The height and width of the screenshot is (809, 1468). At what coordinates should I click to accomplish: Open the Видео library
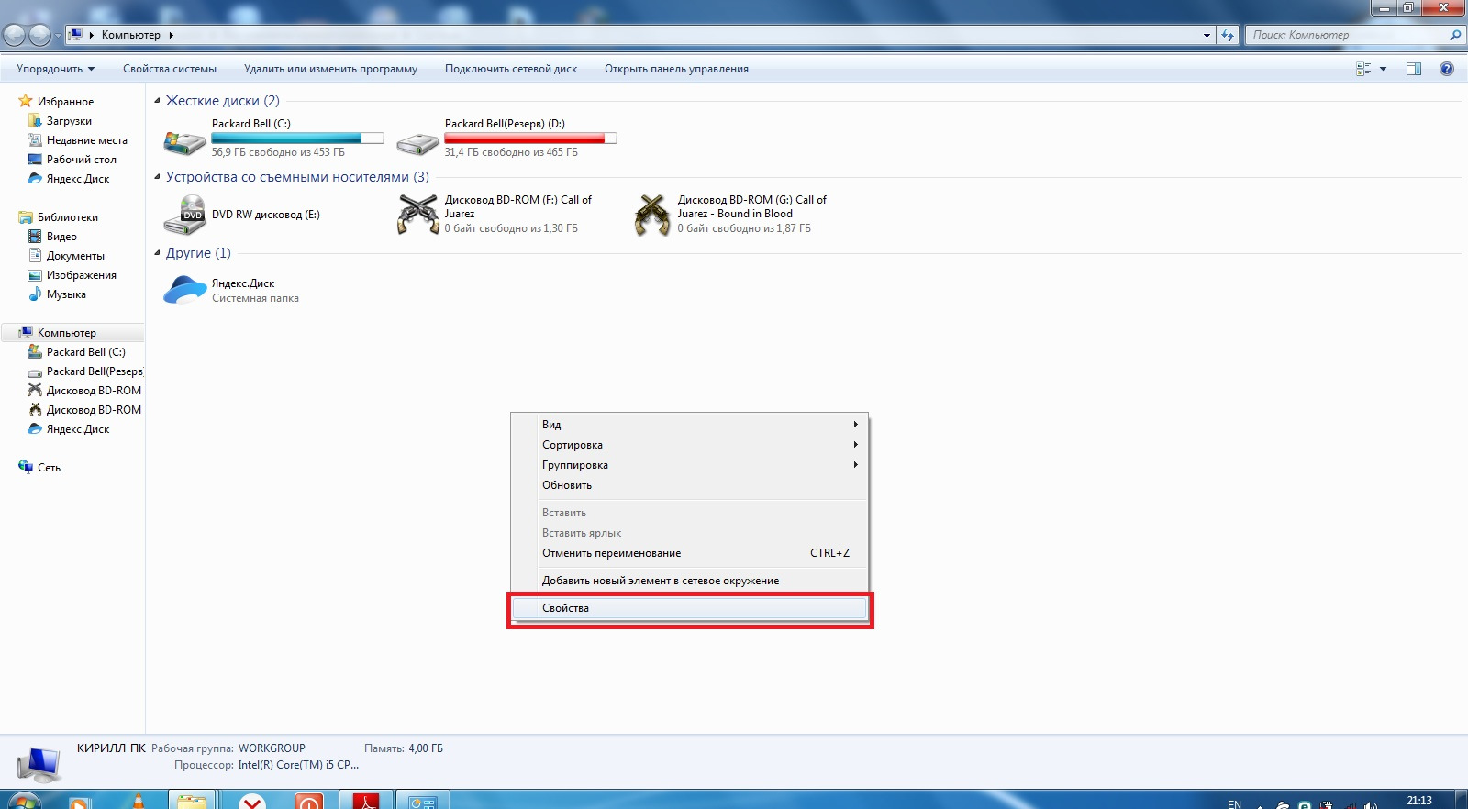61,237
